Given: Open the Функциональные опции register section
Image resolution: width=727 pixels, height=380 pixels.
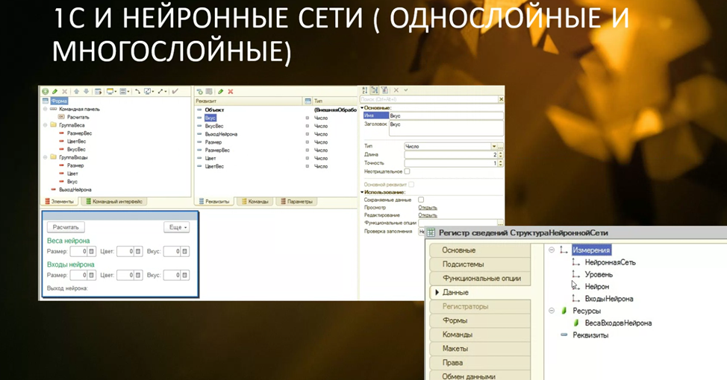Looking at the screenshot, I should [x=479, y=278].
